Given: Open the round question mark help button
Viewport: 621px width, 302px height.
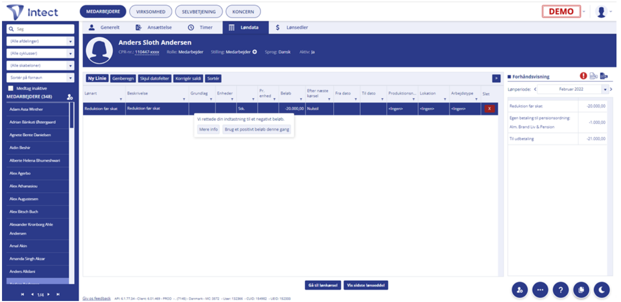Looking at the screenshot, I should click(x=561, y=289).
